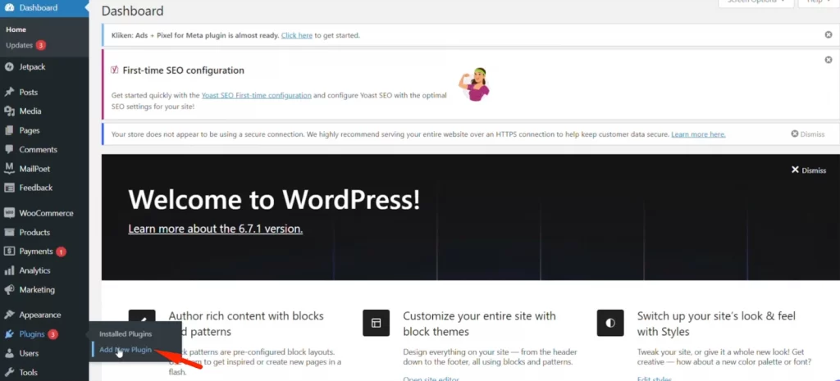Image resolution: width=840 pixels, height=381 pixels.
Task: Close the Yoast SEO configuration notice
Action: [829, 60]
